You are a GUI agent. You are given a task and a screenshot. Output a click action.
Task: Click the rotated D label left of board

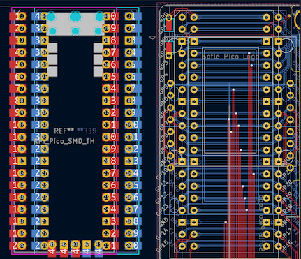pyautogui.click(x=152, y=38)
